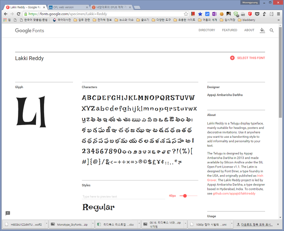The width and height of the screenshot is (284, 231).
Task: Open the blackberry bookmark folder
Action: point(247,20)
